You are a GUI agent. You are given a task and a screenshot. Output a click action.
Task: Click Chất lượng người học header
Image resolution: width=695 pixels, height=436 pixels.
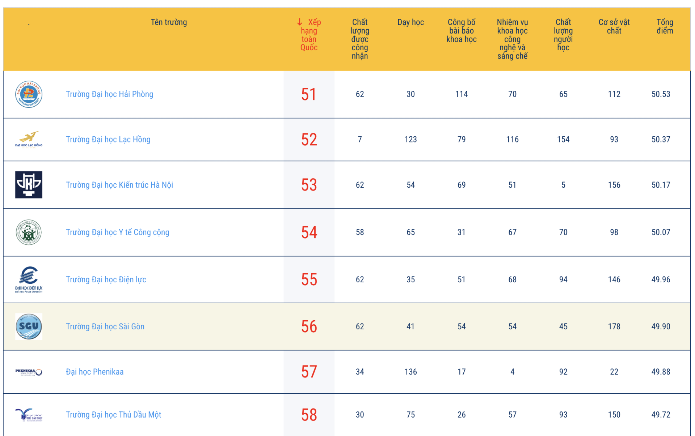pos(563,35)
